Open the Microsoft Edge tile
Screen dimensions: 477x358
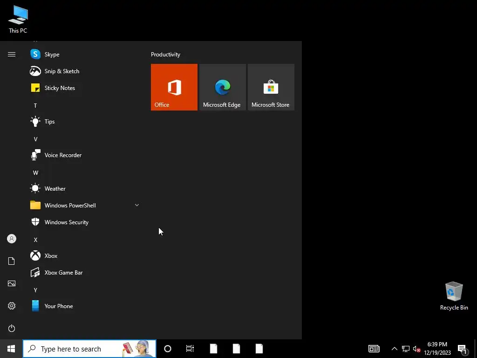click(222, 87)
